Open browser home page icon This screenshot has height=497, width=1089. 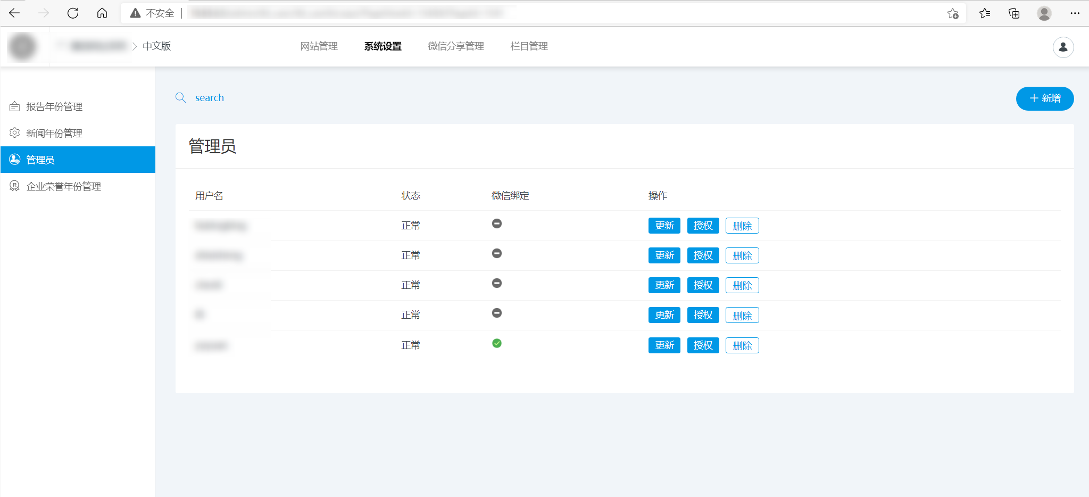[102, 13]
